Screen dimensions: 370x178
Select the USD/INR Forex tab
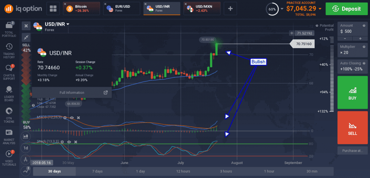tap(162, 9)
